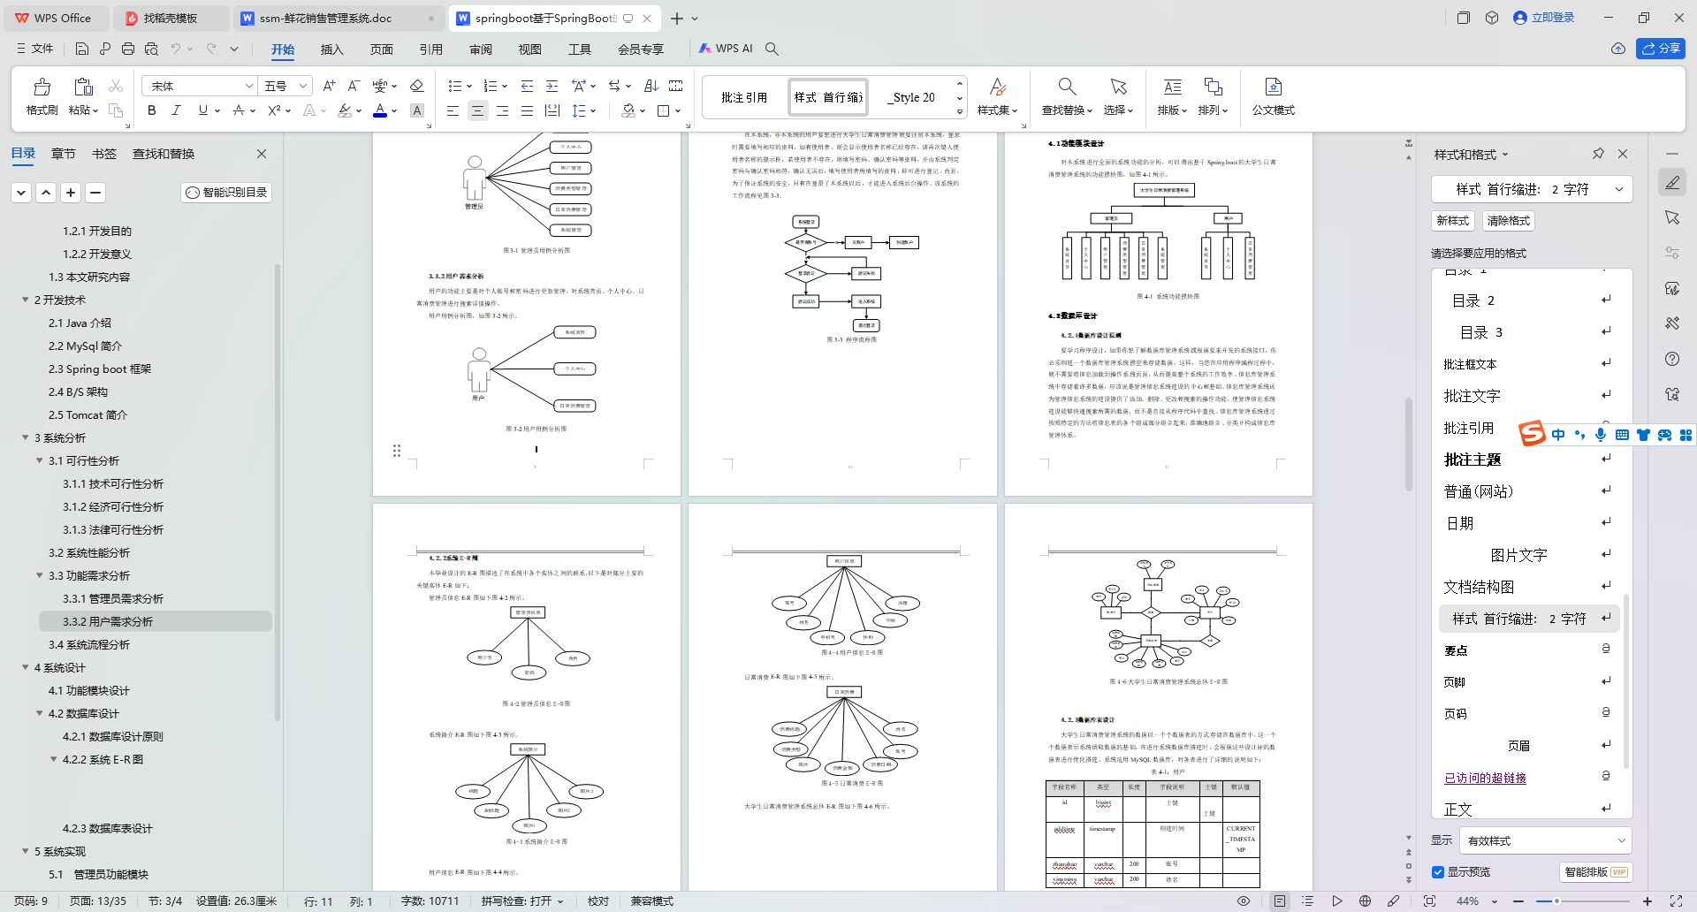The height and width of the screenshot is (912, 1697).
Task: Open the 插入 ribbon tab
Action: click(x=331, y=49)
